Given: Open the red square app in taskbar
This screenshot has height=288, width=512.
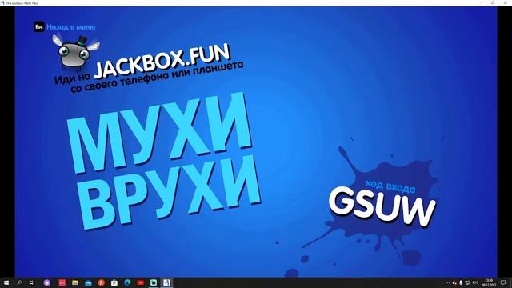Looking at the screenshot, I should (x=62, y=282).
